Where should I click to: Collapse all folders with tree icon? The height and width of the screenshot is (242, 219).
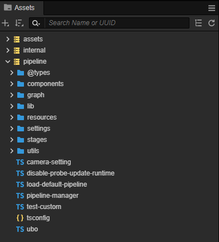pyautogui.click(x=198, y=23)
